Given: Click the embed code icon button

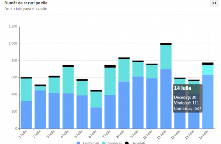Looking at the screenshot, I should [214, 3].
